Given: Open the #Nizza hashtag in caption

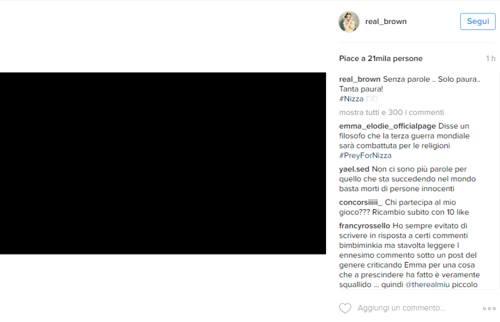Looking at the screenshot, I should (x=351, y=99).
